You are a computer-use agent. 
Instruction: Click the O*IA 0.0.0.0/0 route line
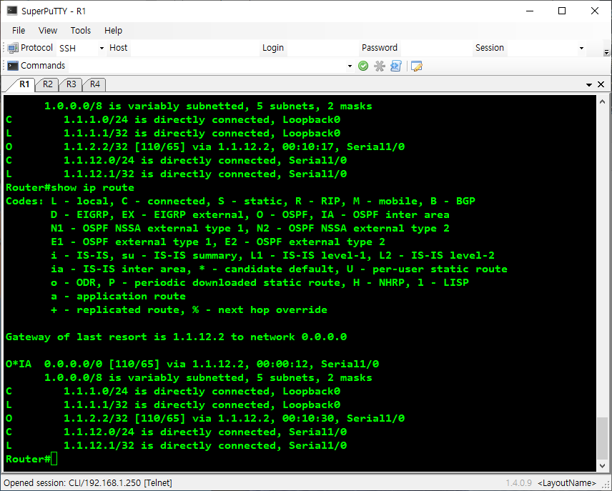192,364
